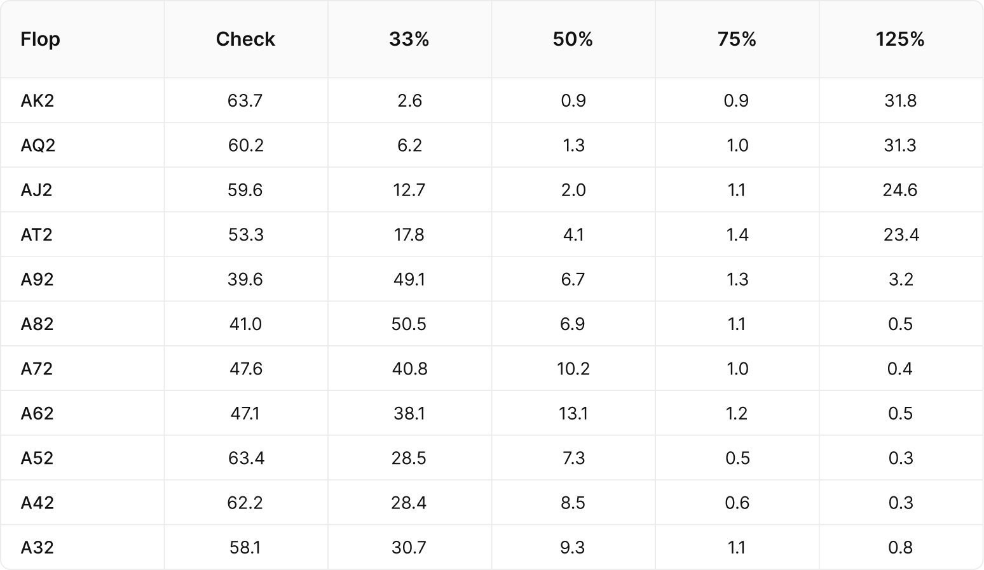Click the Check column header
Viewport: 984px width, 570px height.
[x=245, y=39]
